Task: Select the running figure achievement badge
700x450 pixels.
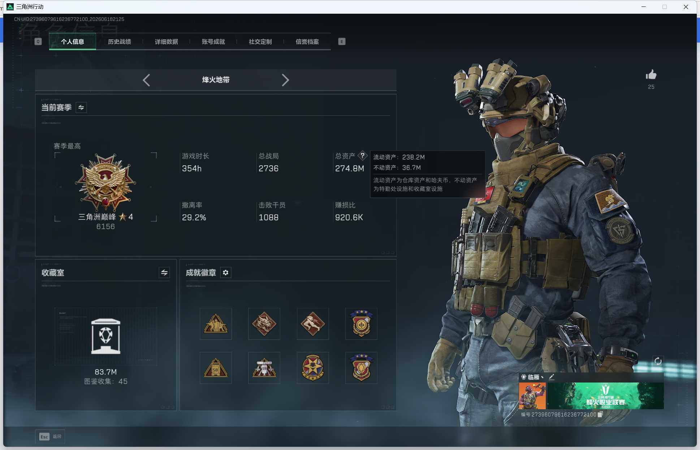Action: [313, 324]
